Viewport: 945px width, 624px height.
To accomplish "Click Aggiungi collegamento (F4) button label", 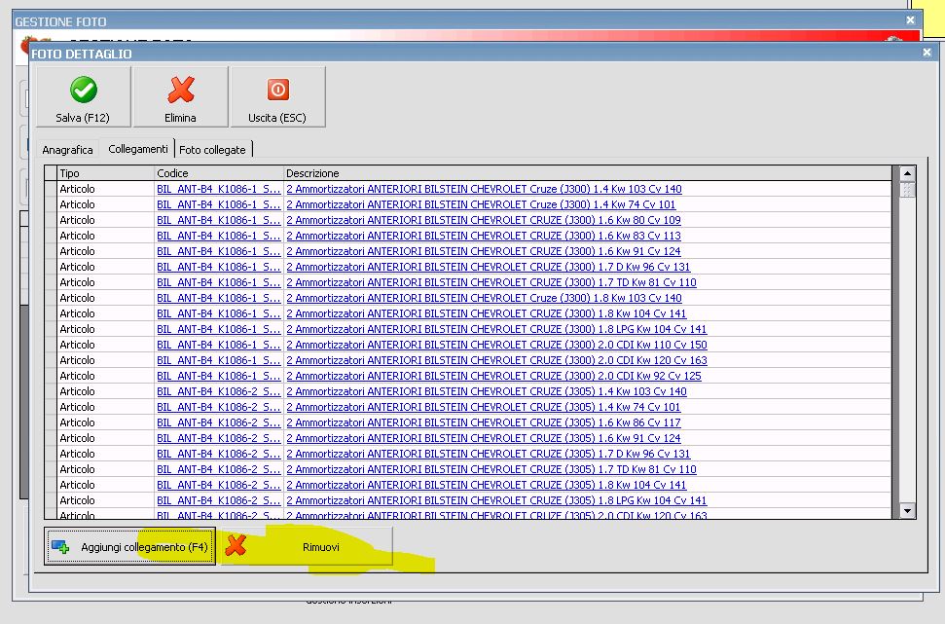I will 145,547.
